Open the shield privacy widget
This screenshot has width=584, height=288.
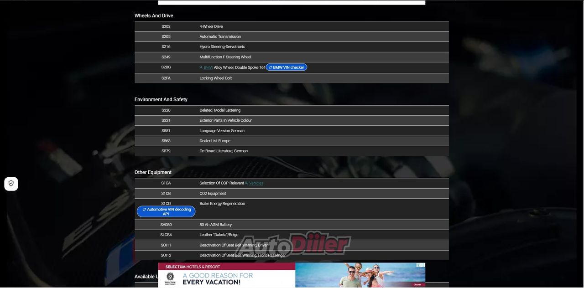11,184
